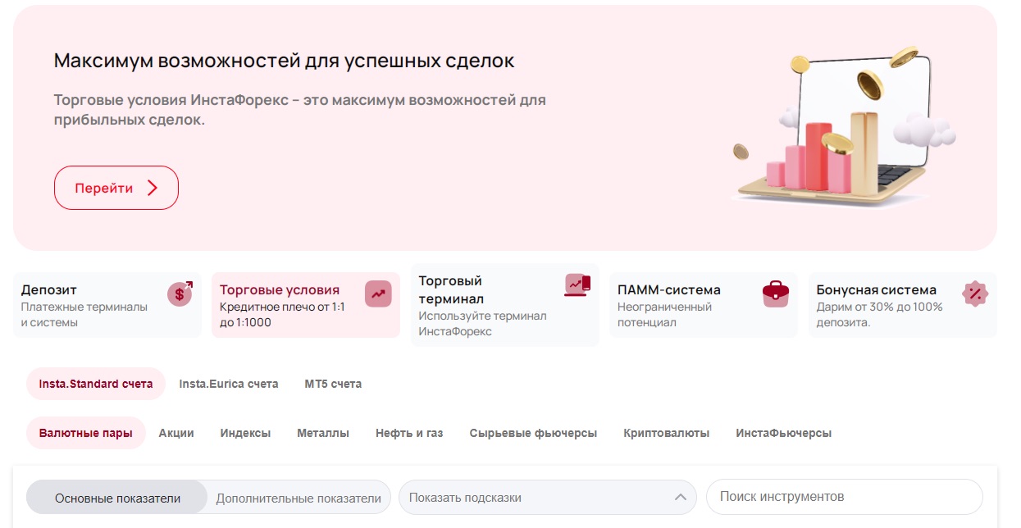Focus the Поиск инструментов search field
1021x528 pixels.
845,497
